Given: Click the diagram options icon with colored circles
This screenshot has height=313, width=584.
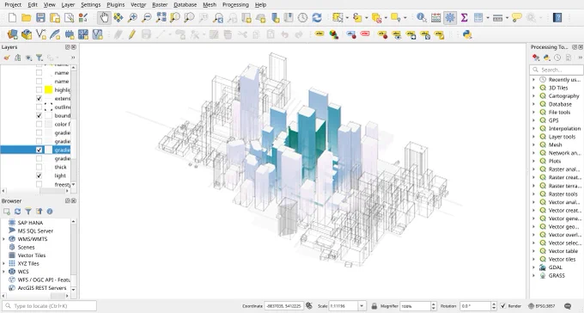Looking at the screenshot, I should tap(334, 34).
